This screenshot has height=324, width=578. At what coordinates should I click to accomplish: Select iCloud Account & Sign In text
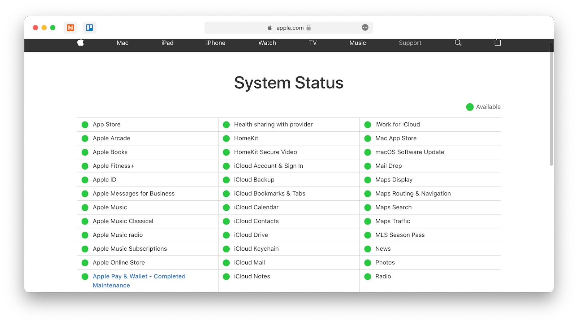[x=269, y=166]
